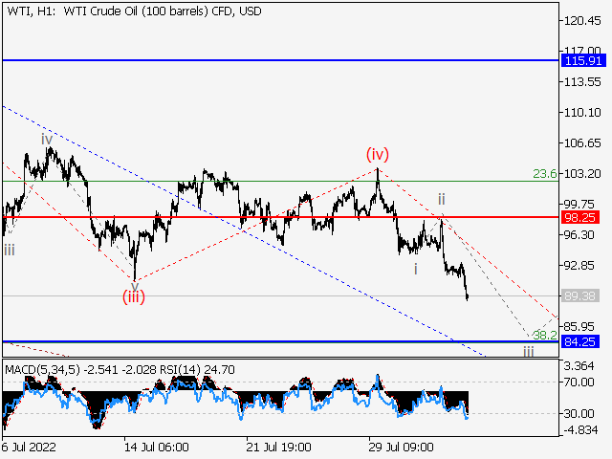Click the gray 89.38 current price label

[580, 295]
